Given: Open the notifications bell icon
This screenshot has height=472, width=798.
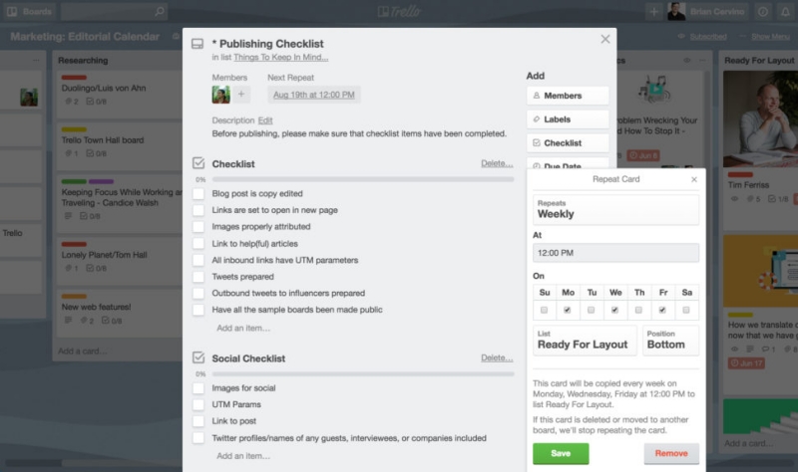Looking at the screenshot, I should click(786, 11).
